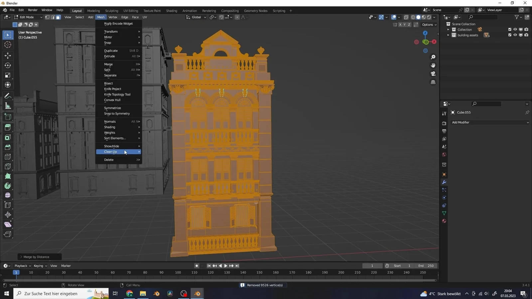Jump to the end frame in the timeline
Image resolution: width=532 pixels, height=299 pixels.
coord(237,266)
